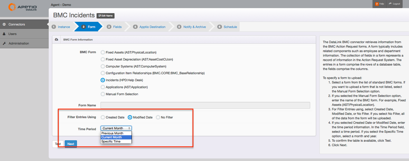Click the Form Name input field
This screenshot has width=409, height=161.
click(x=205, y=105)
